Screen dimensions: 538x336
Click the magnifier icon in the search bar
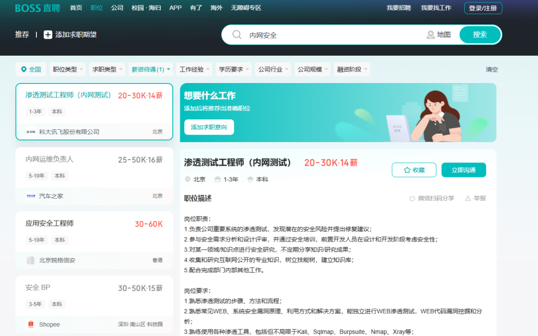236,35
